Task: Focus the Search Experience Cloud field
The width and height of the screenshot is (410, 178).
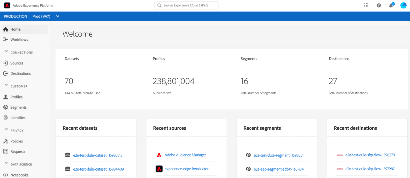Action: (x=186, y=5)
